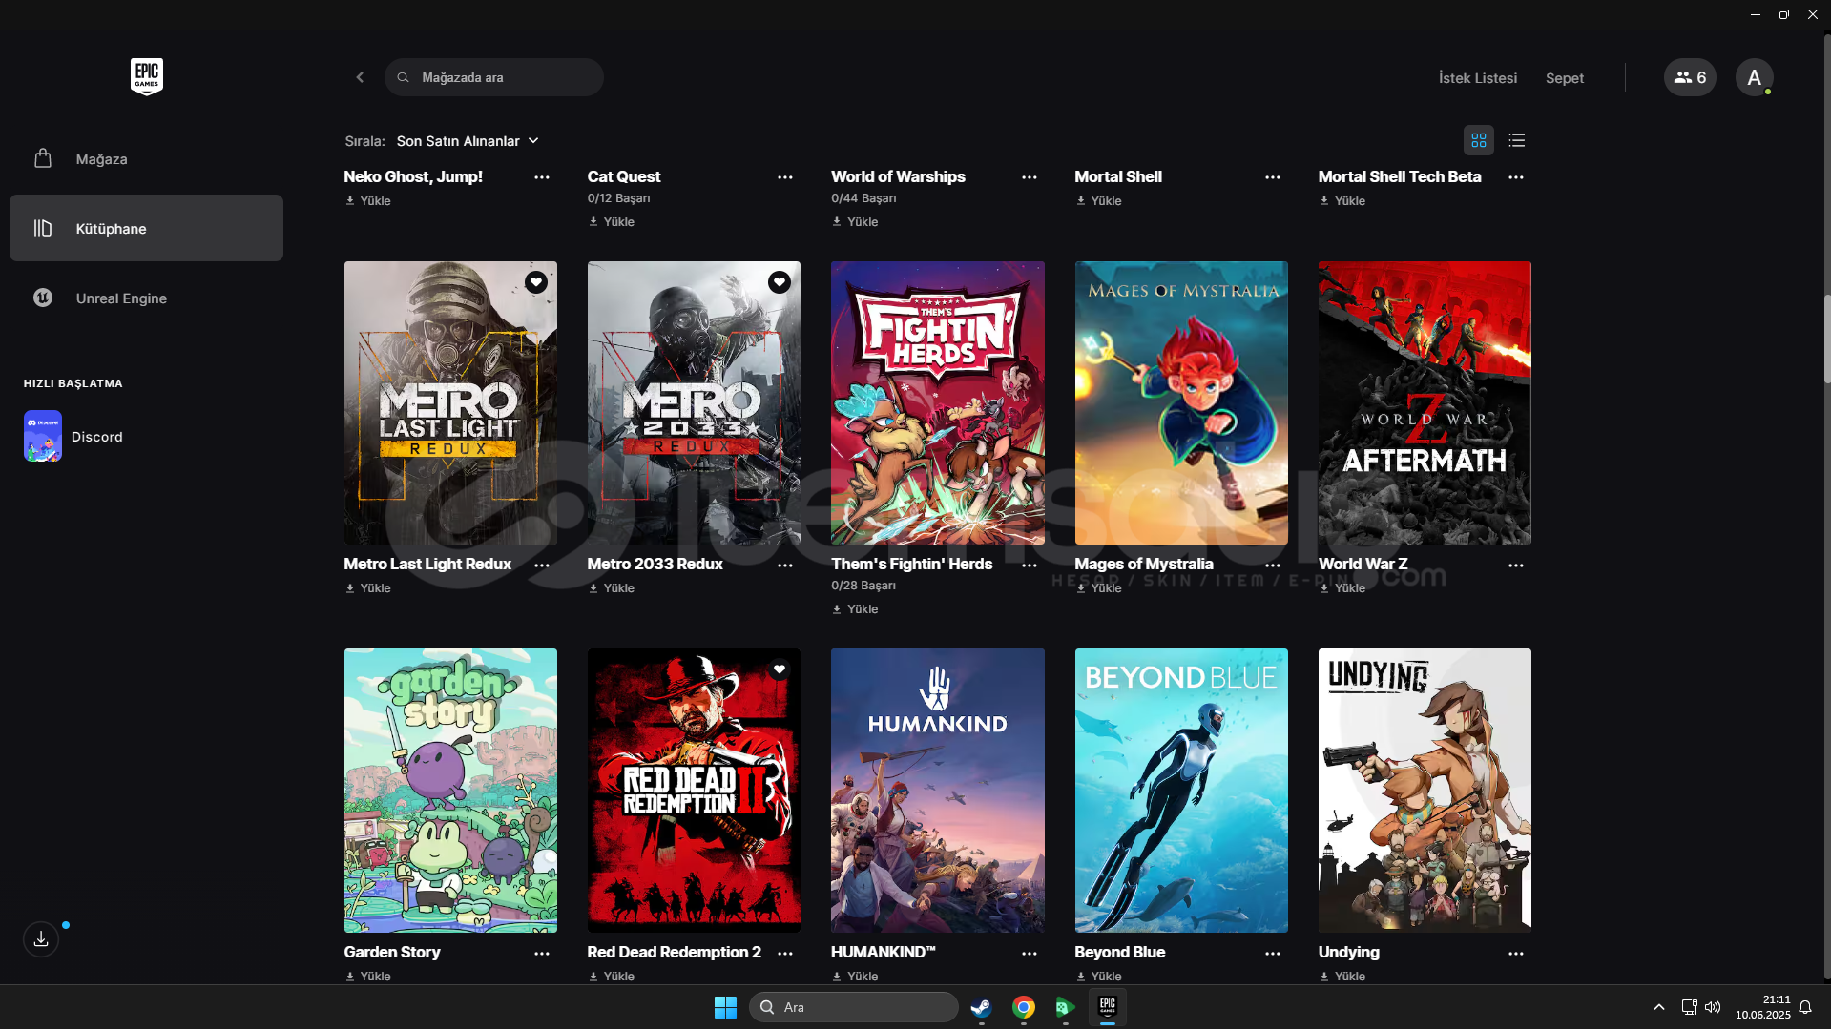
Task: Open options menu for Beyond Blue
Action: pos(1273,954)
